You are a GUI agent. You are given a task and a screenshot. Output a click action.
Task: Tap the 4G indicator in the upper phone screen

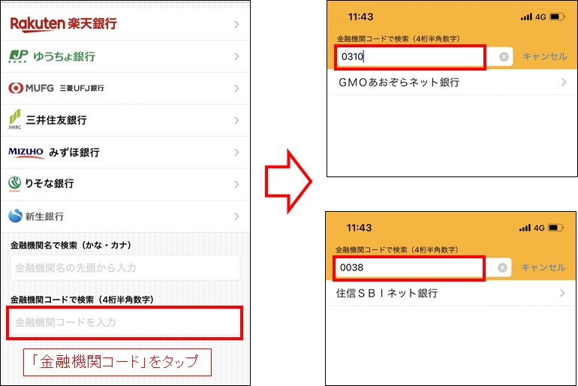[x=540, y=17]
